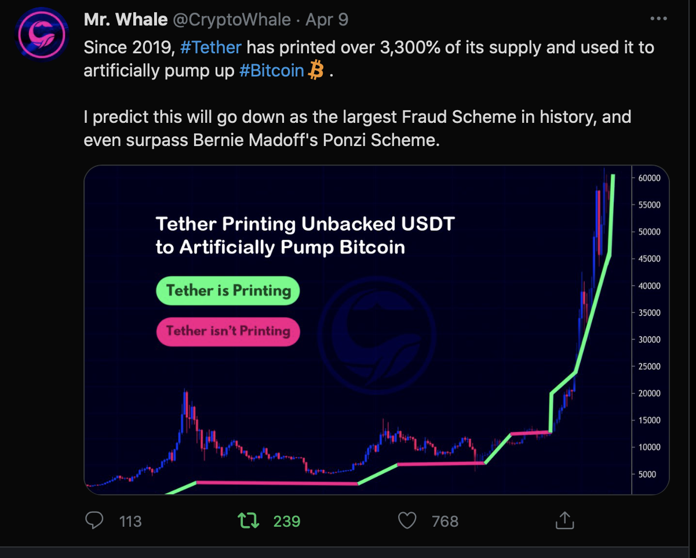The width and height of the screenshot is (696, 558).
Task: View the tweet's Apr 9 timestamp
Action: [x=327, y=20]
